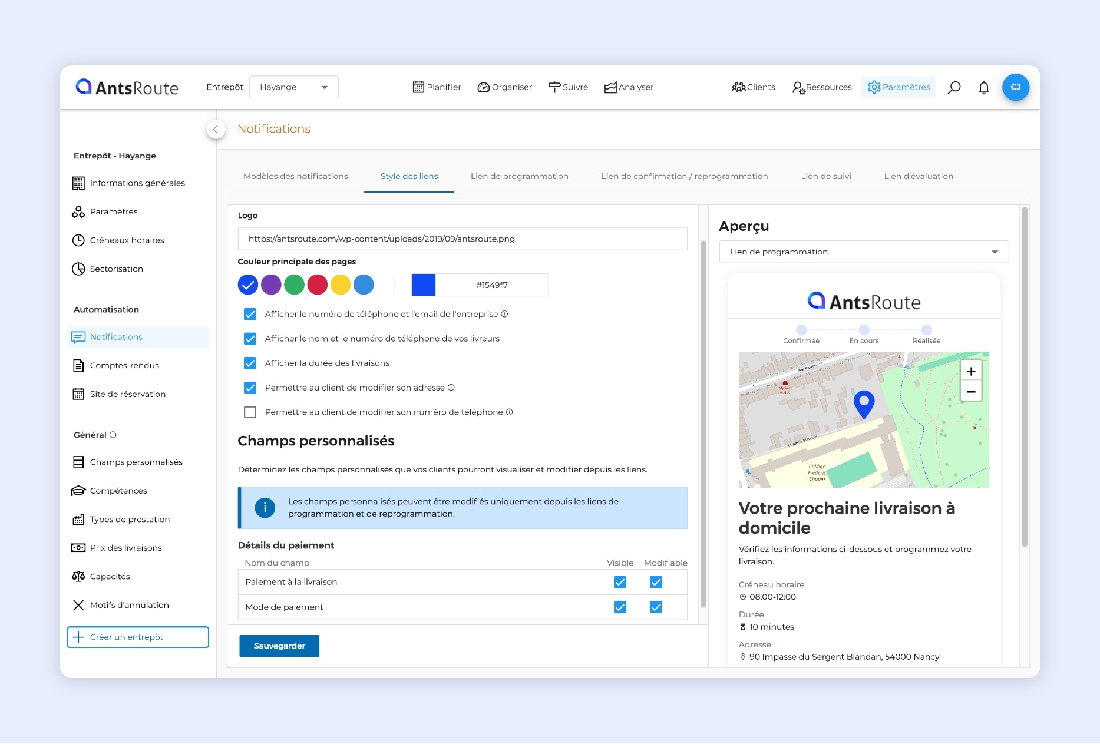Open Créneaux horaires clock icon in sidebar
The height and width of the screenshot is (744, 1100).
tap(78, 240)
